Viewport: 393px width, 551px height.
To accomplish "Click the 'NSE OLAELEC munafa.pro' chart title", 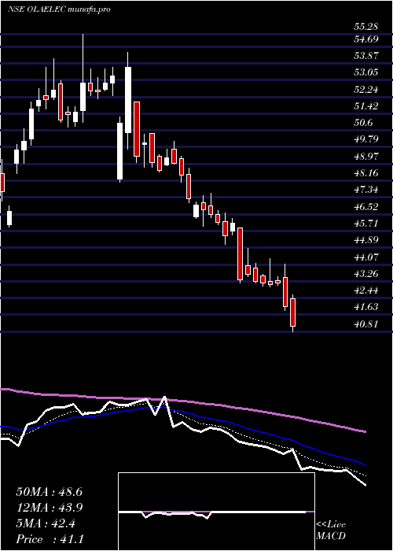I will [x=59, y=9].
